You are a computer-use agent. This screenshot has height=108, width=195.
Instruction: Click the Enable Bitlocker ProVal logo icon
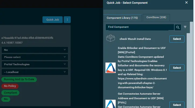[110, 68]
